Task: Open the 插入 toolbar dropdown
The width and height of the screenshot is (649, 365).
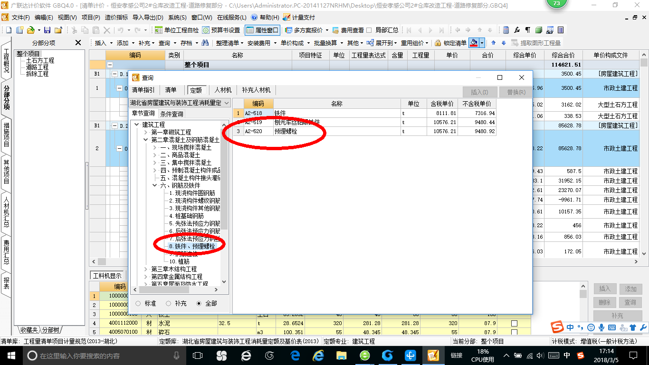Action: [103, 43]
